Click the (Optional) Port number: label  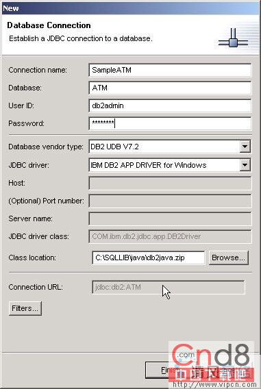click(46, 201)
